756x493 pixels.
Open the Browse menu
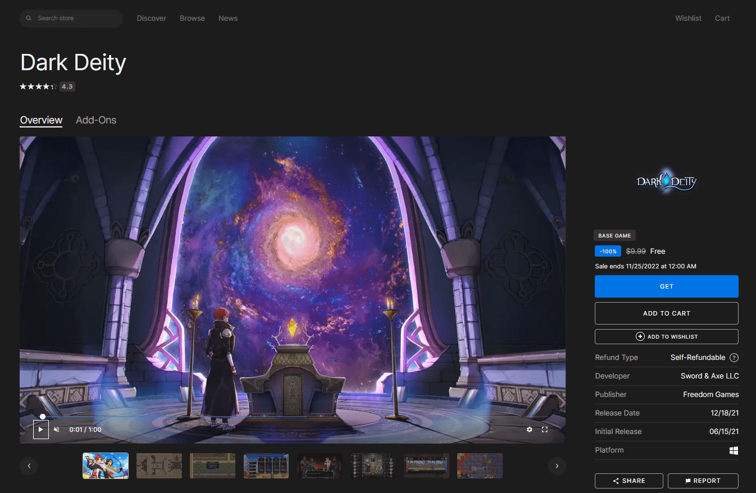(192, 19)
